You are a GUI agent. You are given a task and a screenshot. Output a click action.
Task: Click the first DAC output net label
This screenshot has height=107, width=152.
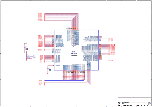pyautogui.click(x=40, y=49)
